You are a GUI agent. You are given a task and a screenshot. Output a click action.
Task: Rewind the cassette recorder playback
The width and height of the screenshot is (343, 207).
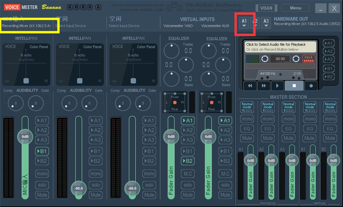point(250,86)
